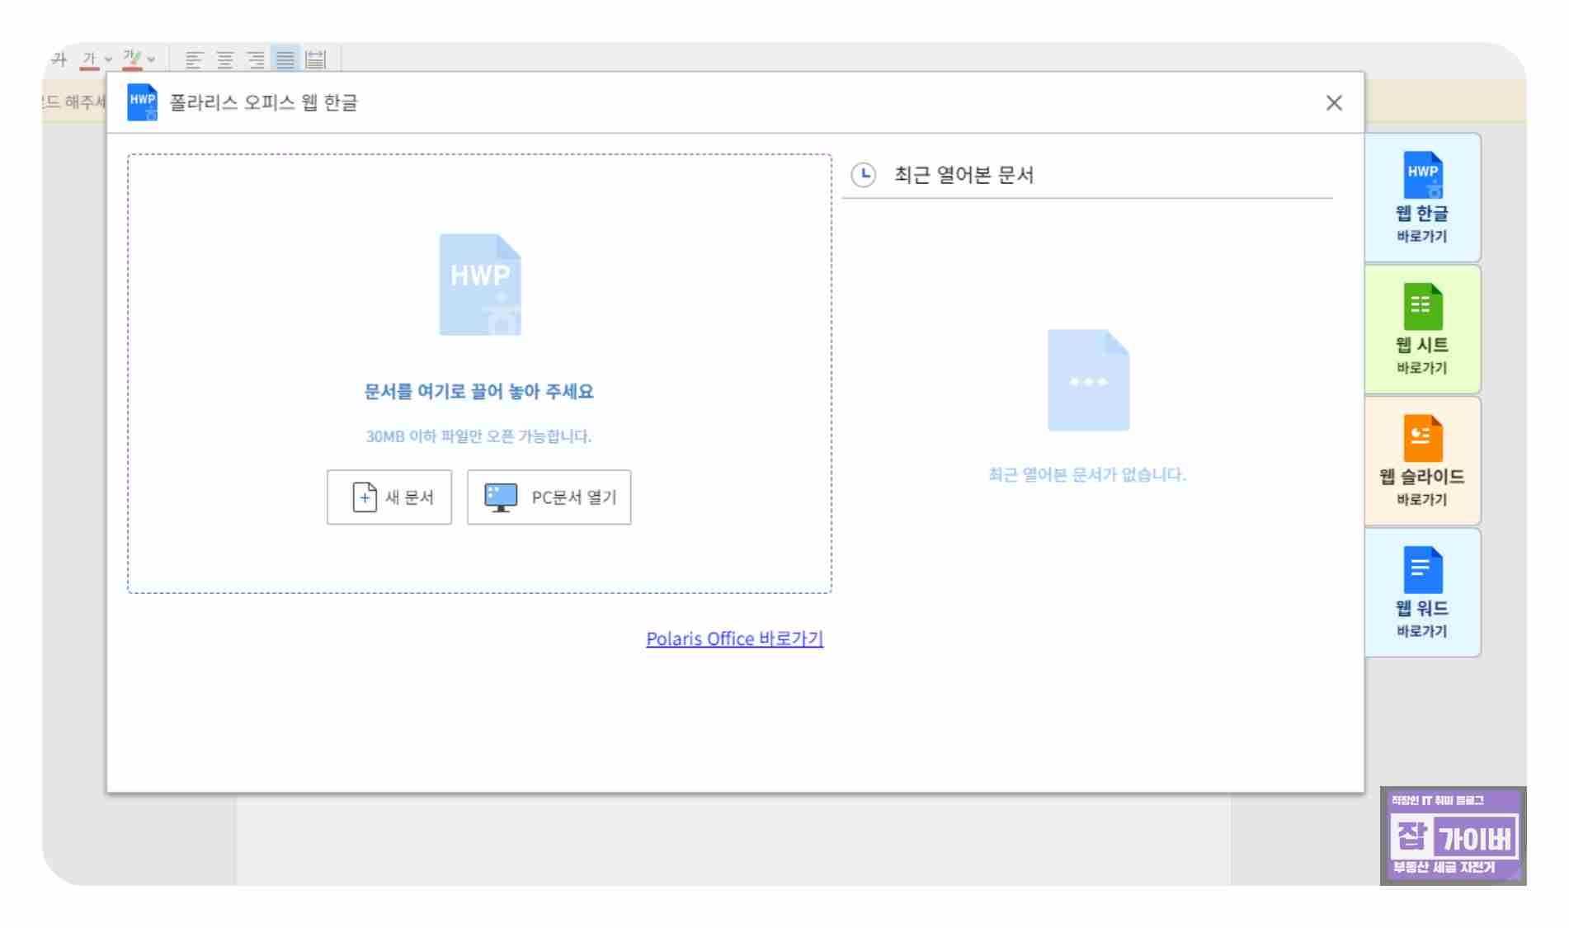Open the Web Hangul (웹 한글) shortcut

point(1422,198)
